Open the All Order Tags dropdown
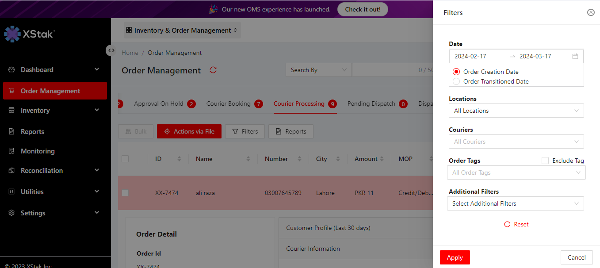Image resolution: width=600 pixels, height=268 pixels. [x=516, y=172]
